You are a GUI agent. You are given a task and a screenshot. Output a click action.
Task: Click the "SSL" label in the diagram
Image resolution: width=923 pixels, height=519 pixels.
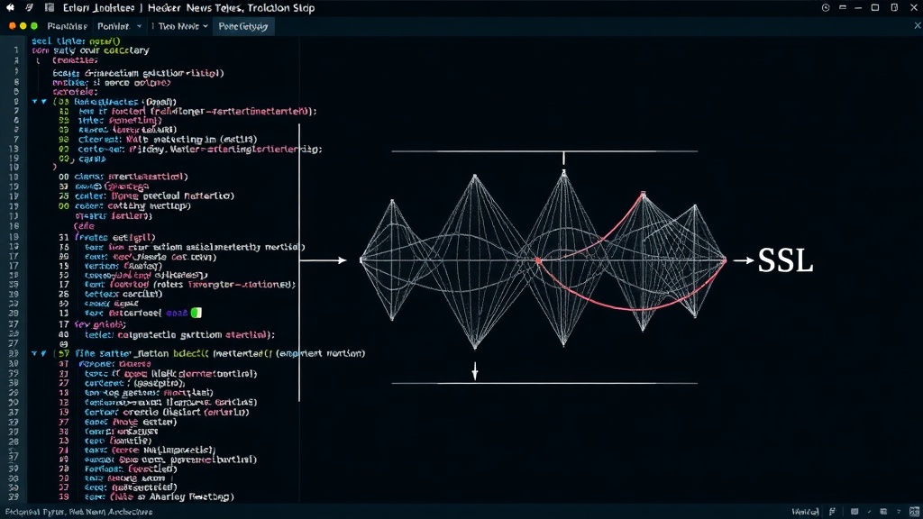(x=785, y=260)
